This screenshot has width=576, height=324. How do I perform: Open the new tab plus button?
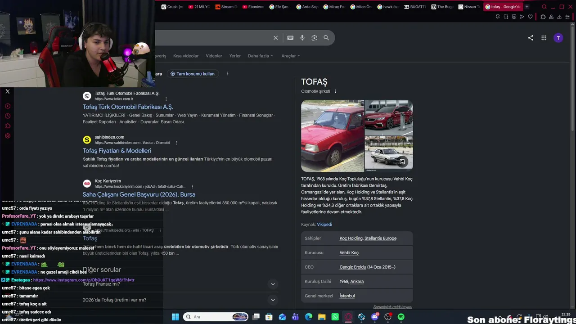pyautogui.click(x=527, y=7)
